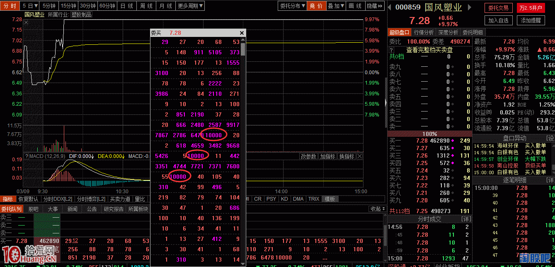Viewport: 555px width, 267px height.
Task: Click the 委买 popup vertical scrollbar
Action: tap(243, 49)
